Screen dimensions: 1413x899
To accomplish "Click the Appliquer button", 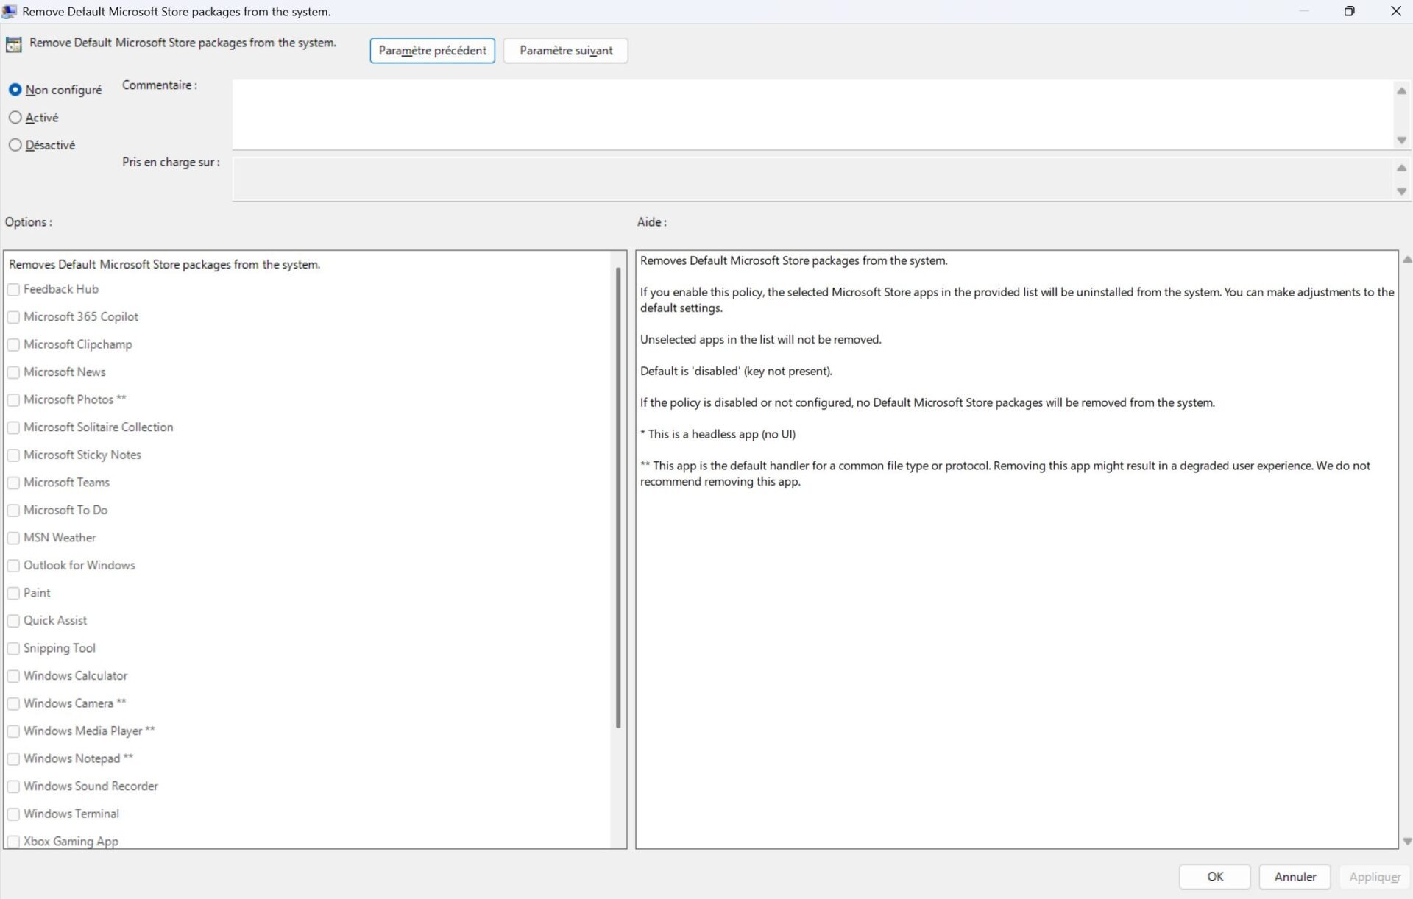I will [x=1375, y=876].
